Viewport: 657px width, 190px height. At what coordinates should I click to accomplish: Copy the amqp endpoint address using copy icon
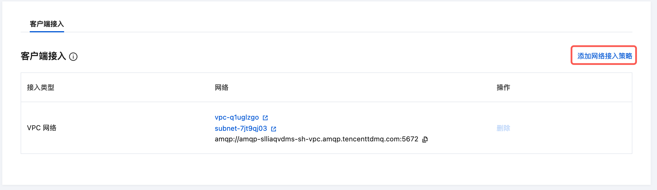pos(425,139)
